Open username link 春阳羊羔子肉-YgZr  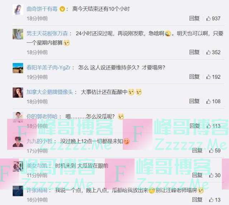click(49, 68)
